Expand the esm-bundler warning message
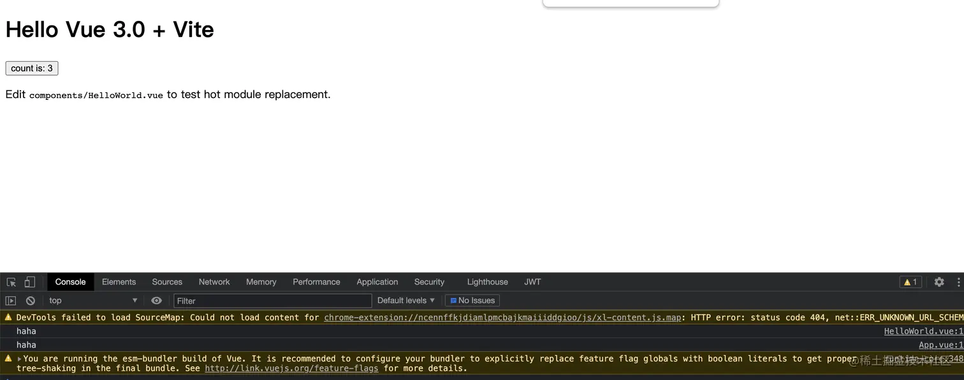964x380 pixels. pos(19,359)
